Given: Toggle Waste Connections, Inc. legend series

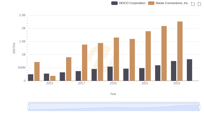Looking at the screenshot, I should [168, 3].
